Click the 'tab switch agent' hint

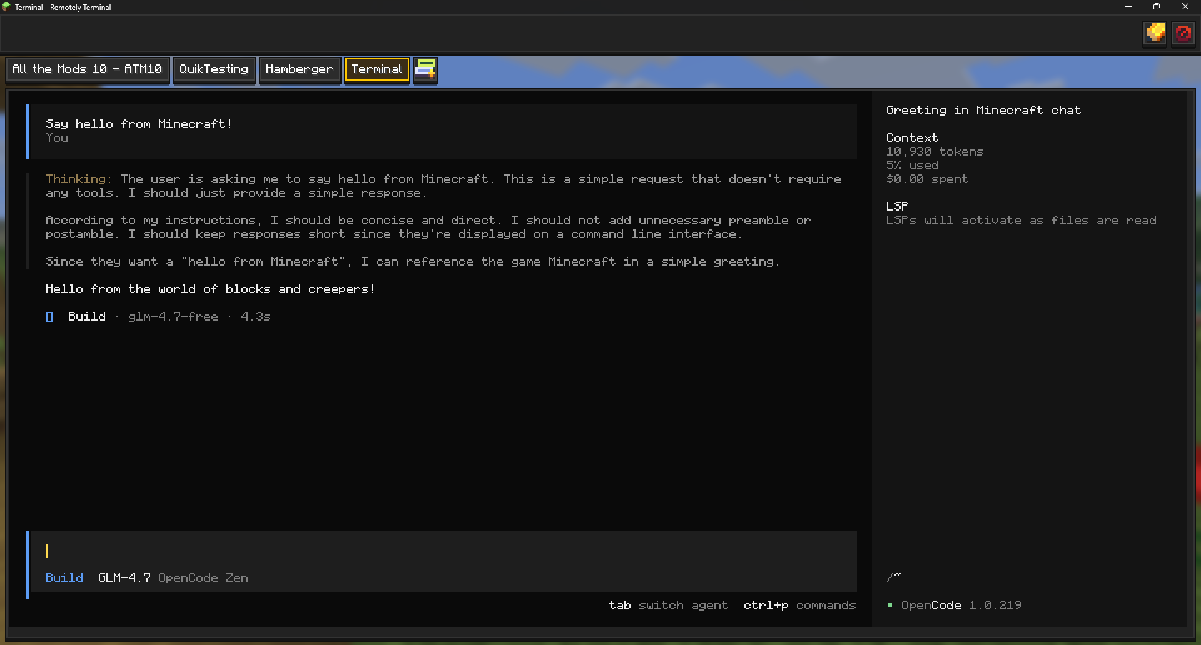tap(669, 605)
